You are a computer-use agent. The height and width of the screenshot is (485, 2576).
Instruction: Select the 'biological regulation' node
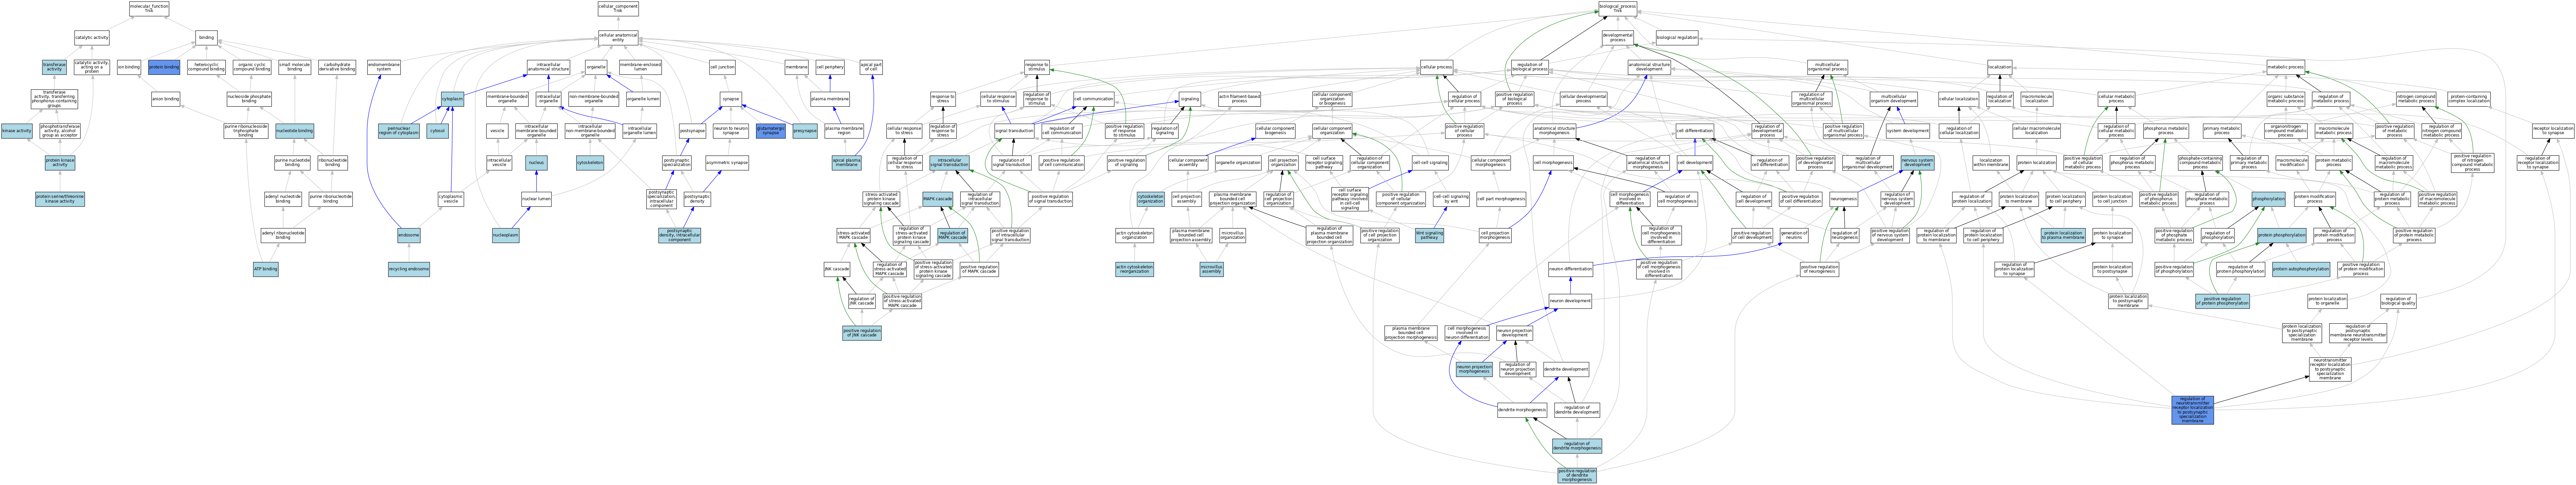(x=1677, y=38)
